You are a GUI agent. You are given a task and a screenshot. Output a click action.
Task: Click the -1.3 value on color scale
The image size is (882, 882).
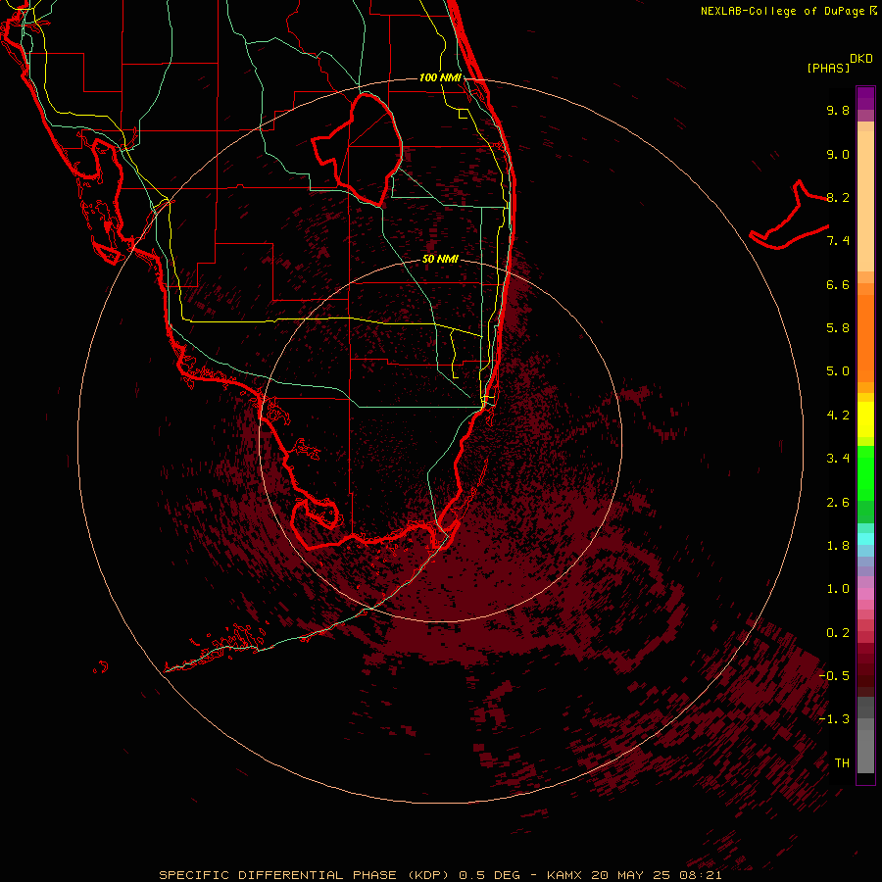click(834, 719)
